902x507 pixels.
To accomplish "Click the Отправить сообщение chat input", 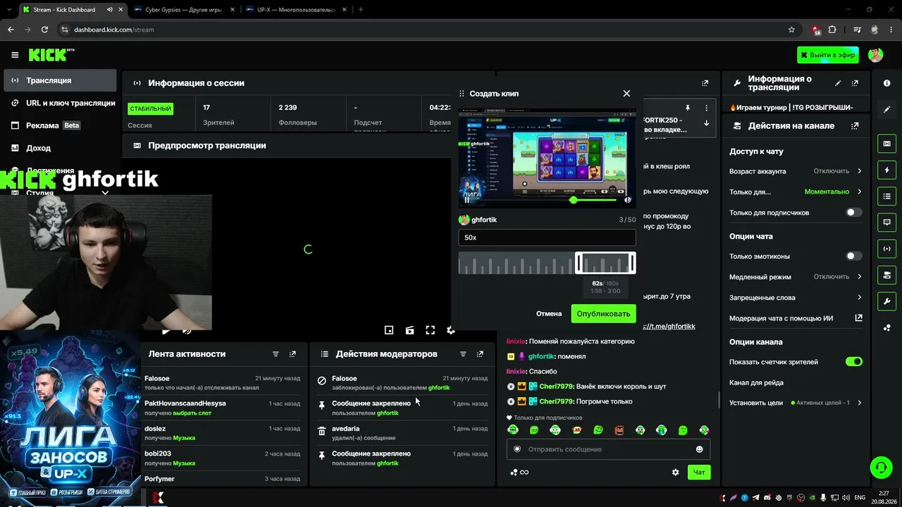I will click(608, 449).
